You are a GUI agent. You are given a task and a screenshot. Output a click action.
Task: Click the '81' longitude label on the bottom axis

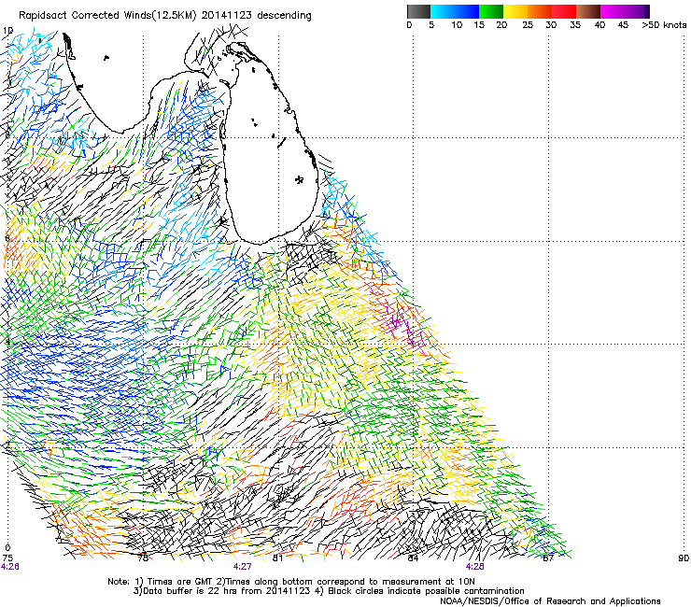pos(277,558)
